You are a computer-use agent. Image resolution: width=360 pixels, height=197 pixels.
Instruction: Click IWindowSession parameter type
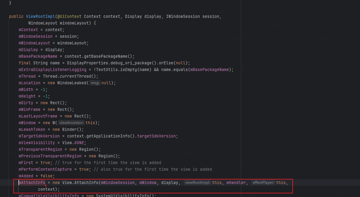183,17
